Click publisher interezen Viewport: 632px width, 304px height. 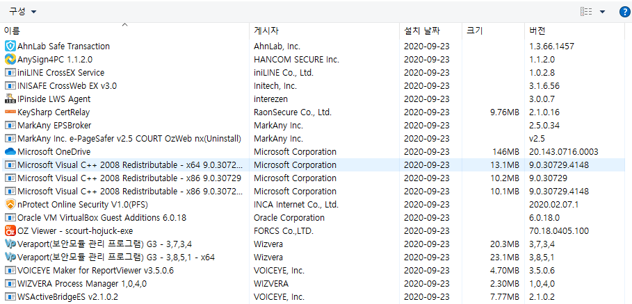click(x=271, y=99)
